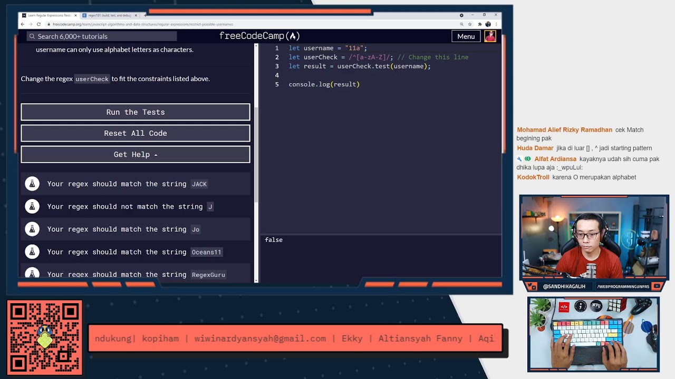
Task: Click the search magnifier icon in freeCodeCamp
Action: point(32,36)
